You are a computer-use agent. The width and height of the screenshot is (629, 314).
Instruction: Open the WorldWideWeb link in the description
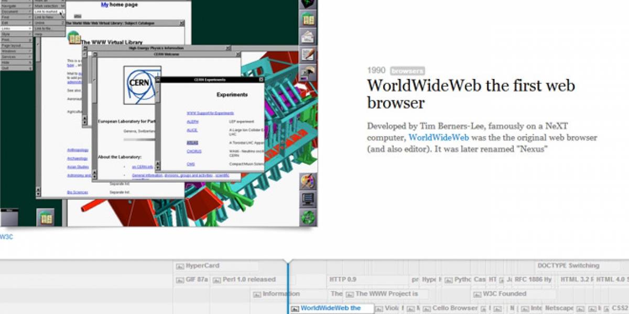(439, 138)
